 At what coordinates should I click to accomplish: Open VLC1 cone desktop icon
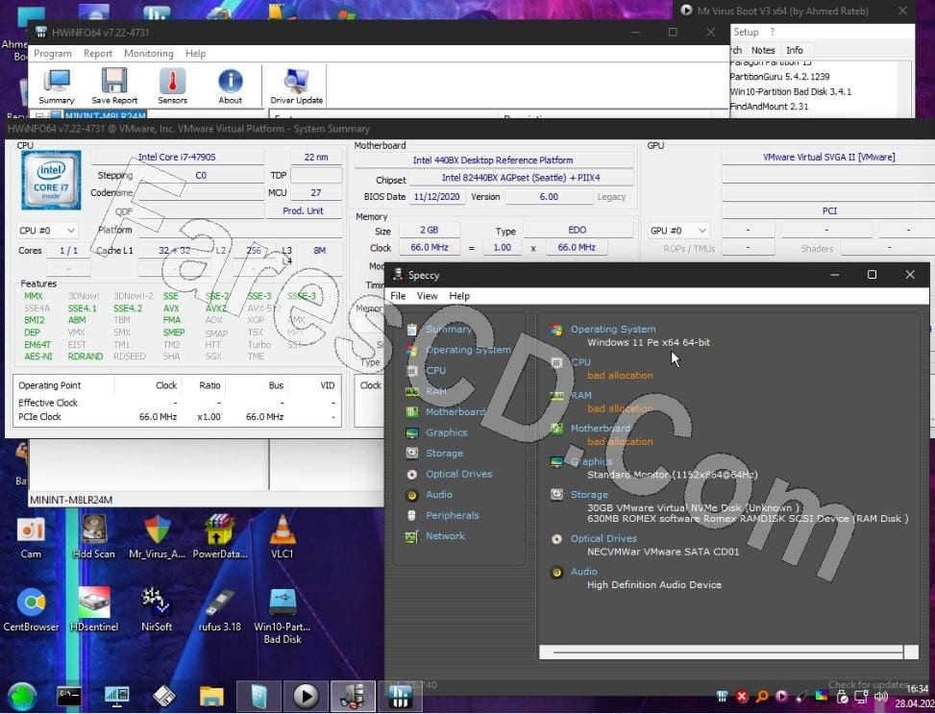(x=283, y=538)
